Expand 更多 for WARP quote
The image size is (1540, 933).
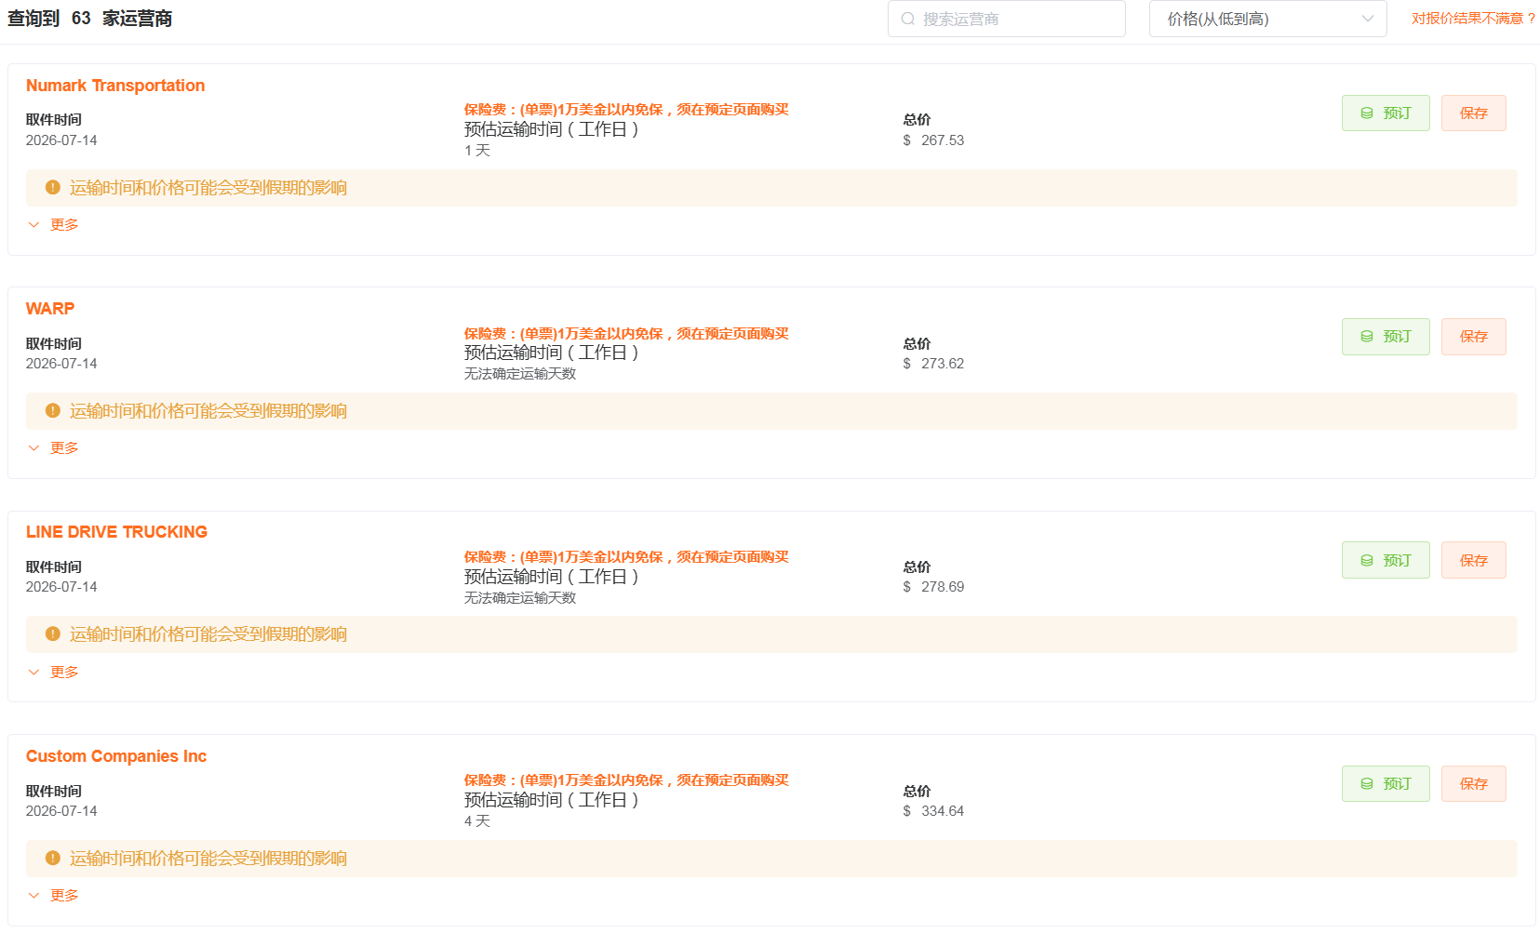pyautogui.click(x=53, y=447)
